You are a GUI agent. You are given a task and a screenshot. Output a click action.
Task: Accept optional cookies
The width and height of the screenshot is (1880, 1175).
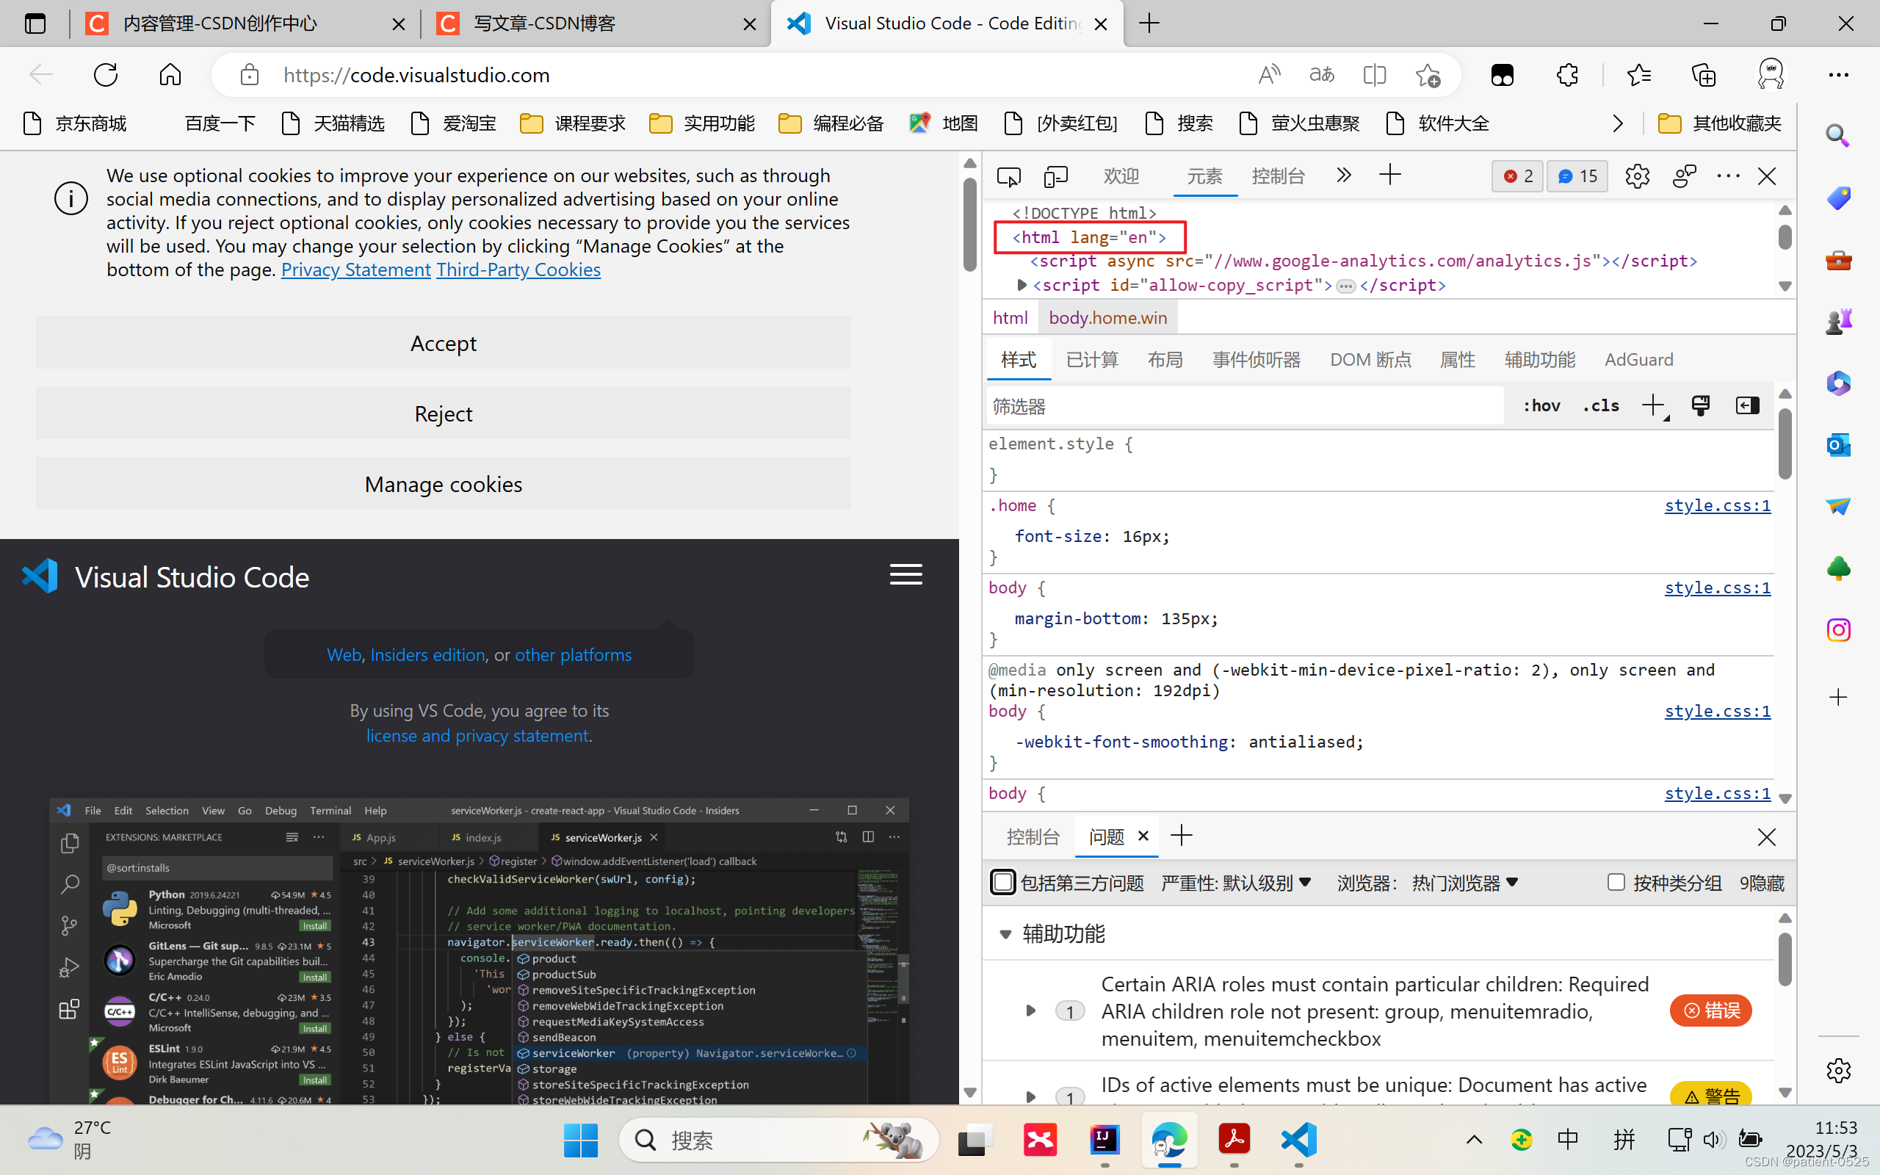[x=443, y=343]
